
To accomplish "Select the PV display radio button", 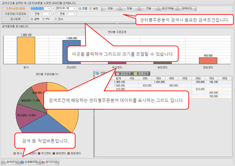I will [44, 19].
